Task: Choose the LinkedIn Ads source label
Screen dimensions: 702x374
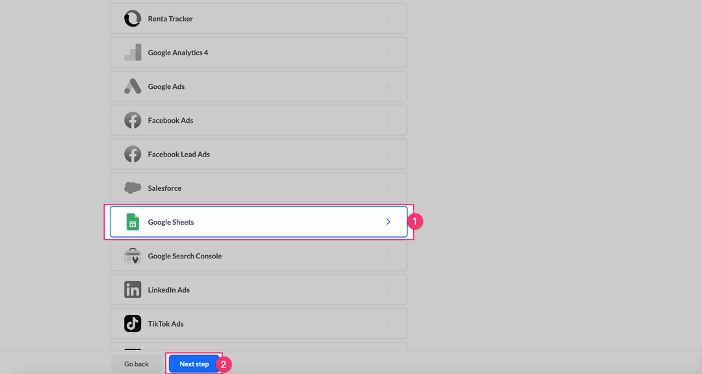Action: coord(168,290)
